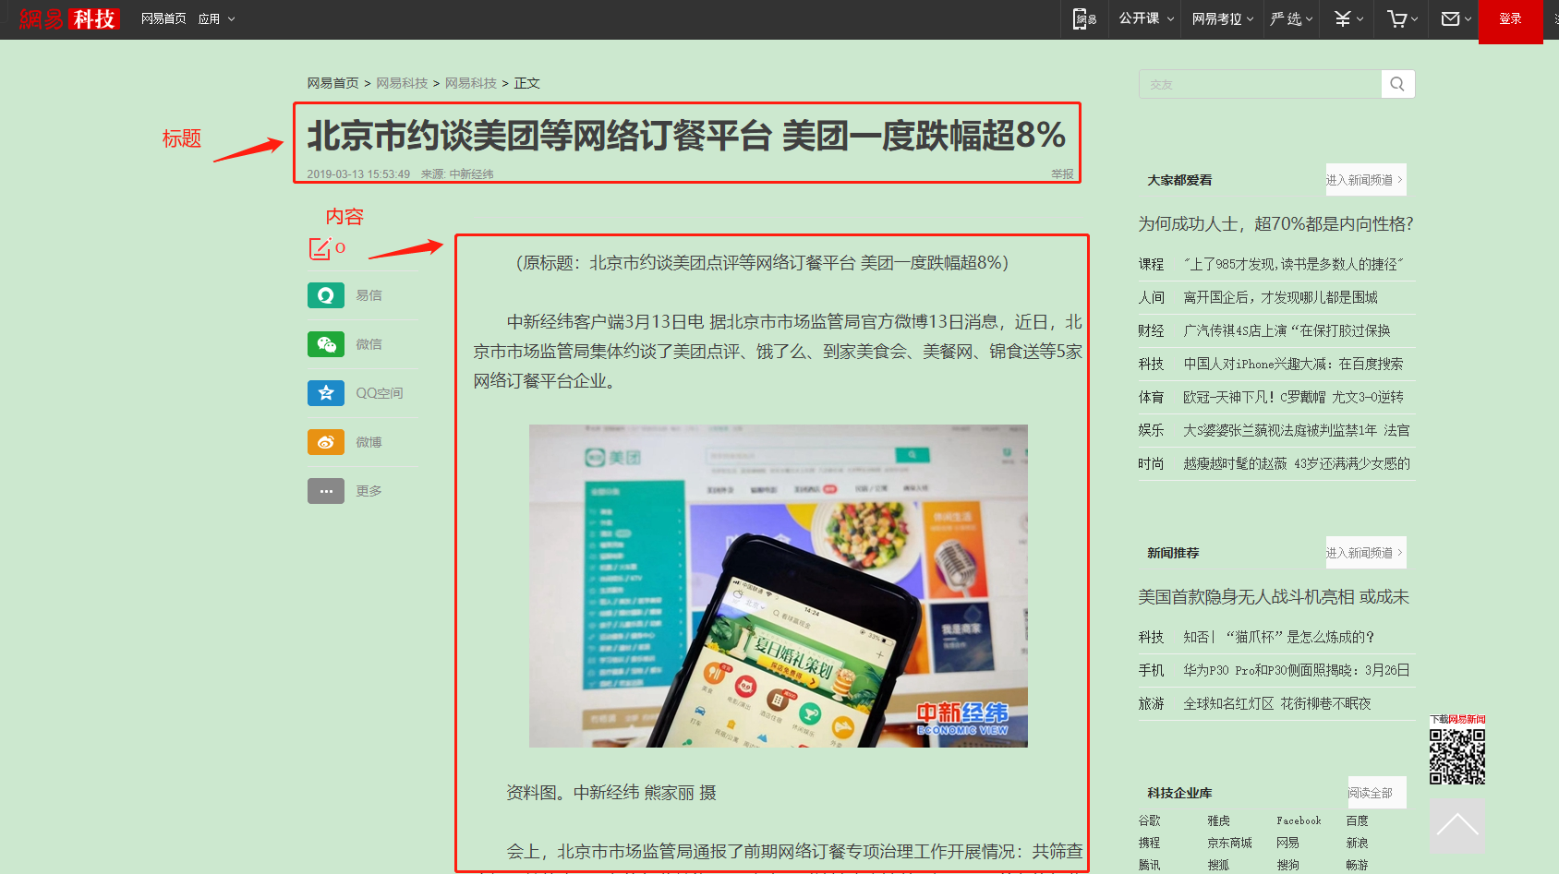This screenshot has height=874, width=1559.
Task: Expand the 严选 dropdown
Action: (x=1291, y=18)
